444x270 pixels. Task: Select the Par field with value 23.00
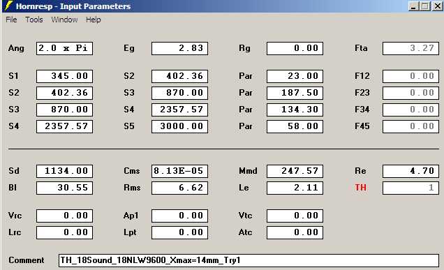tap(295, 76)
